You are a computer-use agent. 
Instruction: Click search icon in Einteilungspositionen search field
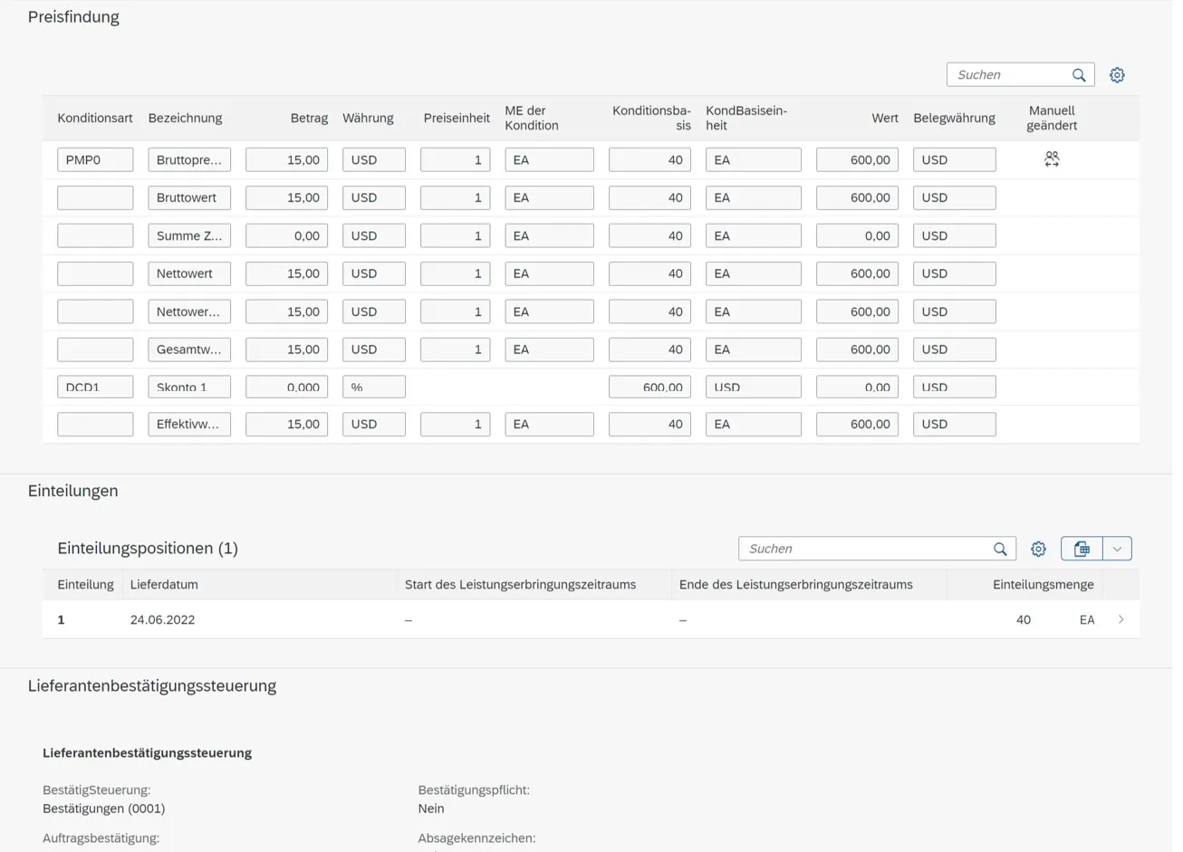pos(1000,549)
